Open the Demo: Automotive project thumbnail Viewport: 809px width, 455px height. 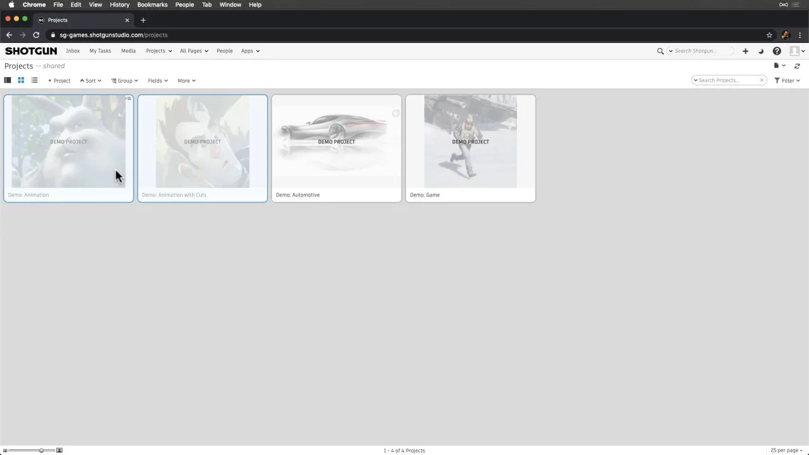pyautogui.click(x=336, y=142)
